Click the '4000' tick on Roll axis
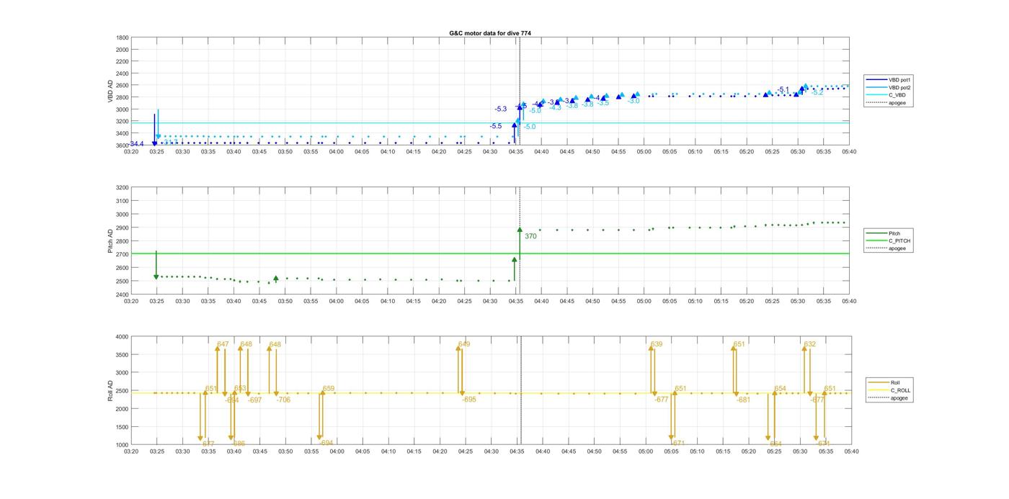The image size is (1009, 499). pyautogui.click(x=122, y=336)
